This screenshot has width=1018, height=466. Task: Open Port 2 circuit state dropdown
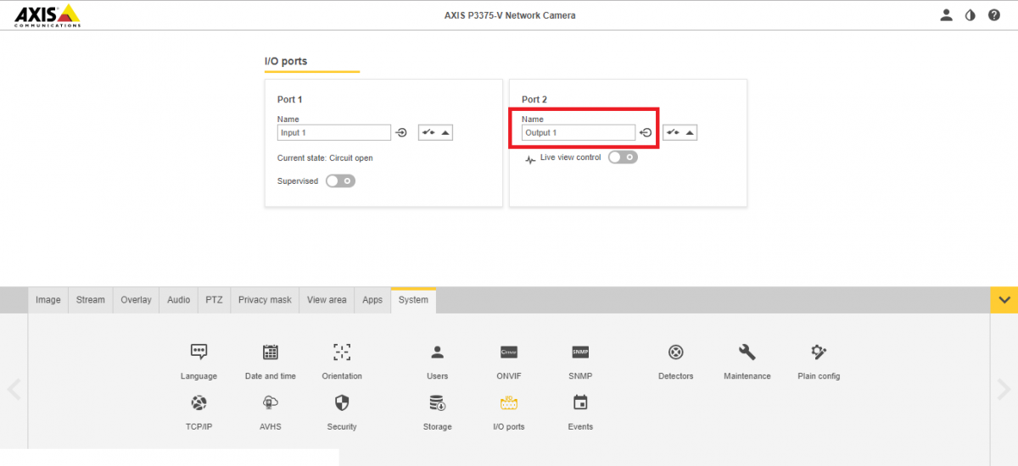click(680, 132)
